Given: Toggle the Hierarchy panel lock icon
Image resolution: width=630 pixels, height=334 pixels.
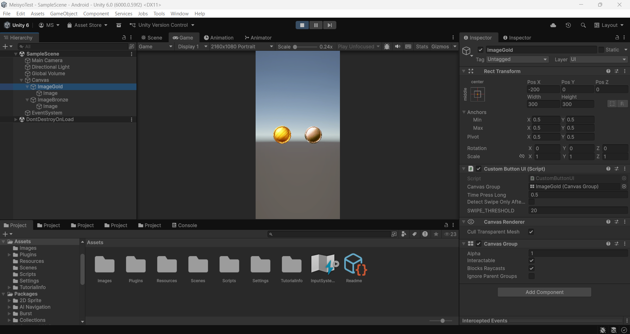Looking at the screenshot, I should pyautogui.click(x=124, y=38).
